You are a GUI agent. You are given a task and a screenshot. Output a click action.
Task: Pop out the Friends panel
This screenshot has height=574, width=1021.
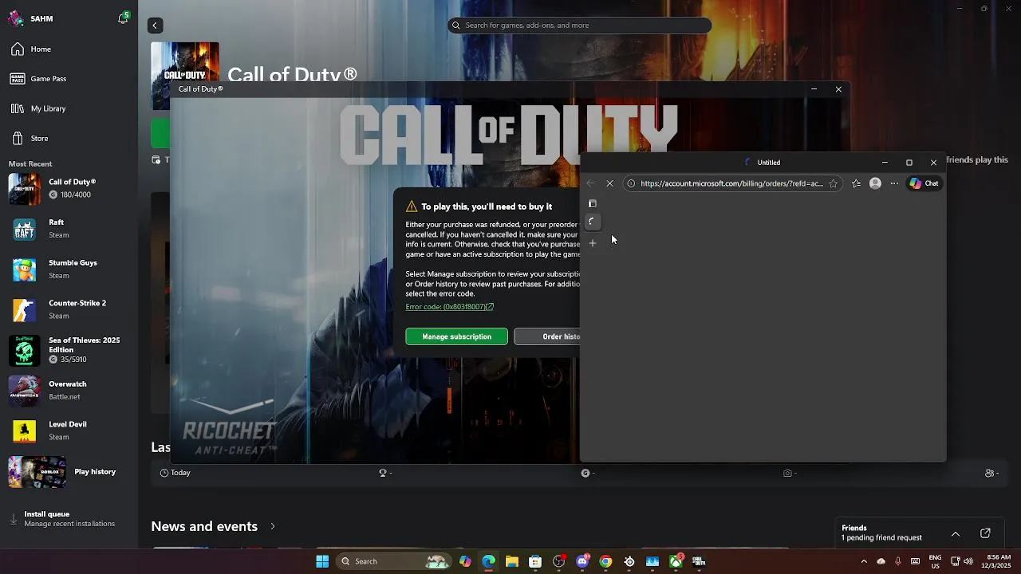(985, 533)
